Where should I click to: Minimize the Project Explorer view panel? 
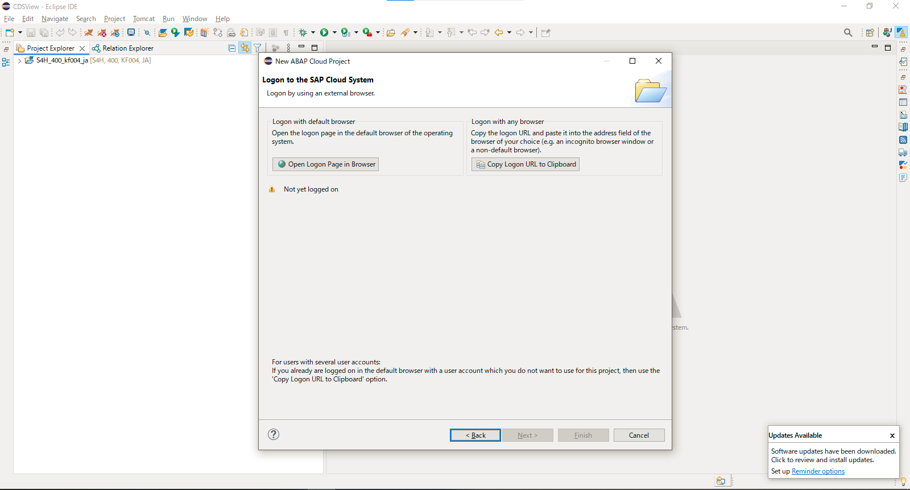click(302, 47)
